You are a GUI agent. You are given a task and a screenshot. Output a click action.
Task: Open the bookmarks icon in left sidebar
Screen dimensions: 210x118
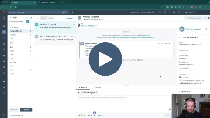4,18
